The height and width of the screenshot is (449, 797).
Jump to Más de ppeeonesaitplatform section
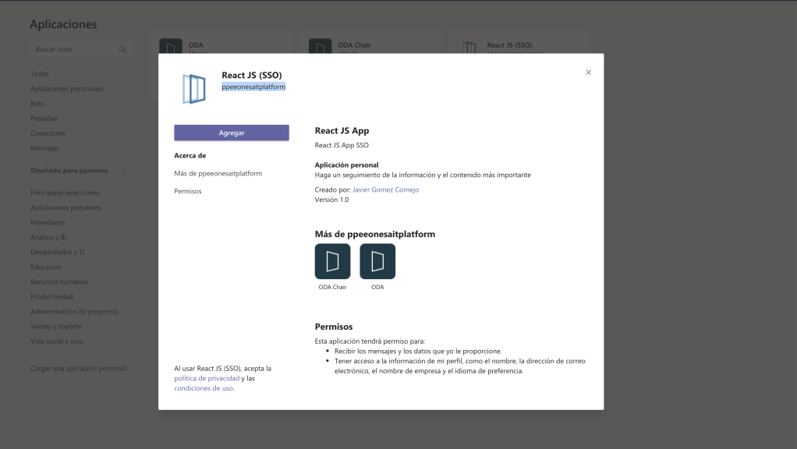218,173
